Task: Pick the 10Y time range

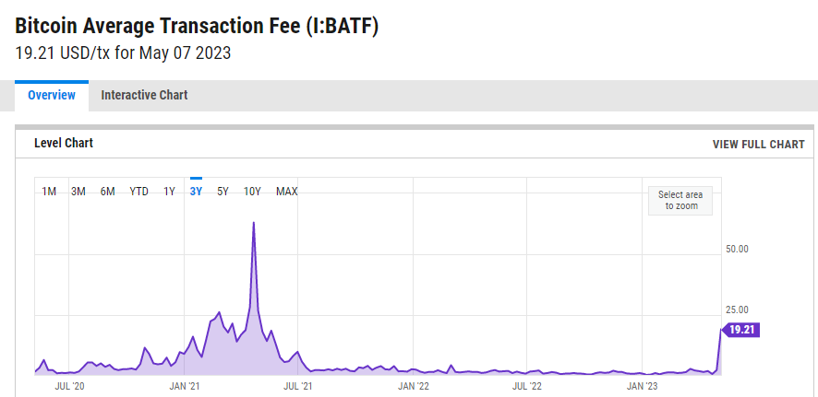Action: coord(252,192)
